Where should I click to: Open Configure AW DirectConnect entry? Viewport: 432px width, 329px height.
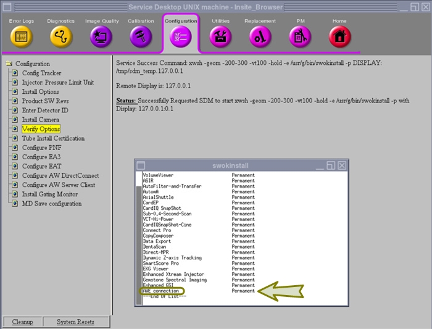[60, 175]
